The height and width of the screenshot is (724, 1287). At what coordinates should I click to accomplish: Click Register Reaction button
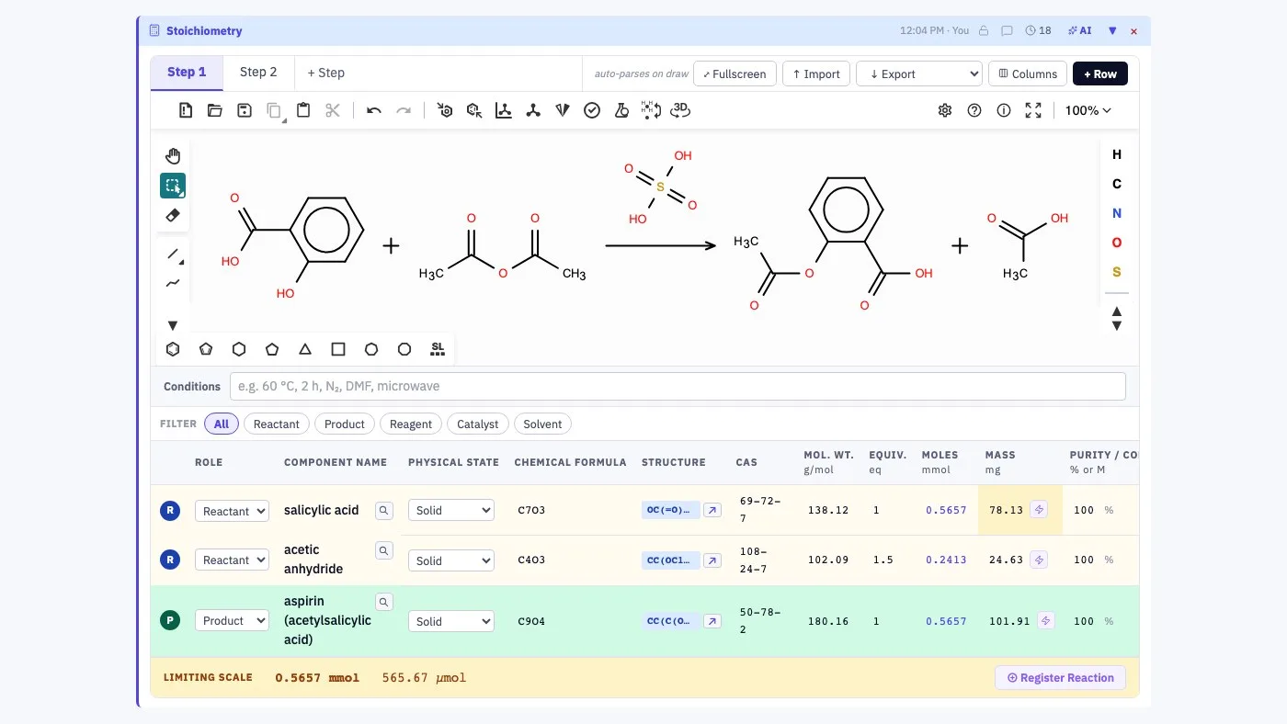1061,678
